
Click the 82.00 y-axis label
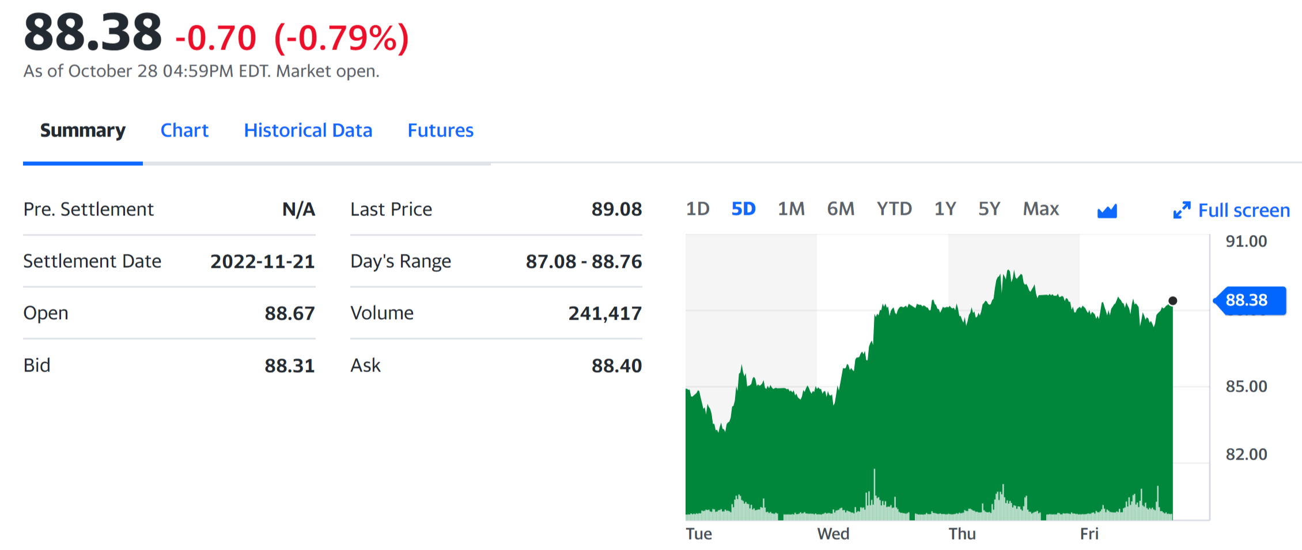[1247, 454]
